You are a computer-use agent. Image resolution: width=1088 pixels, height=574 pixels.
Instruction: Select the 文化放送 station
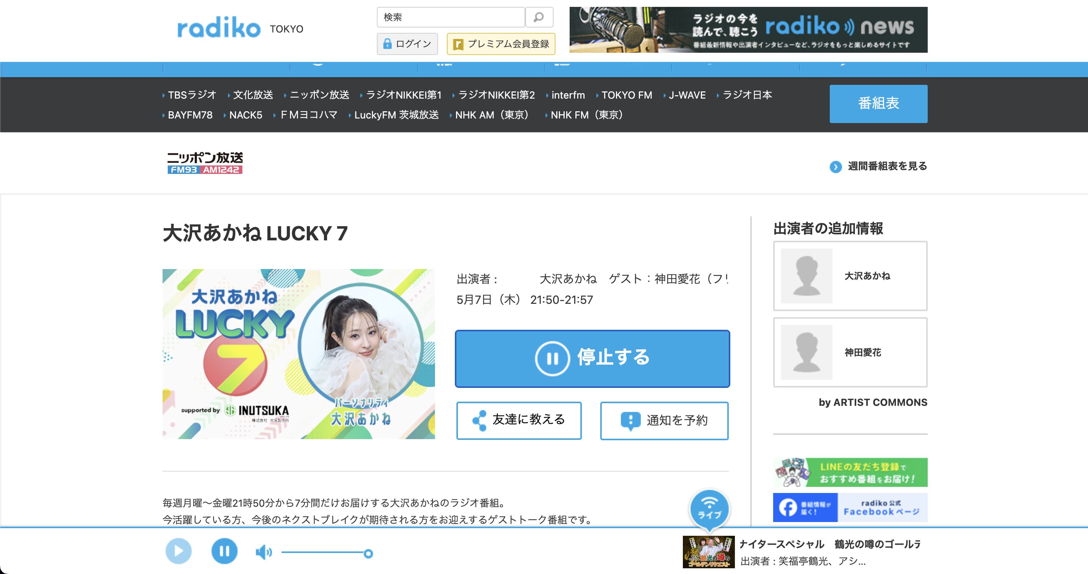coord(252,95)
